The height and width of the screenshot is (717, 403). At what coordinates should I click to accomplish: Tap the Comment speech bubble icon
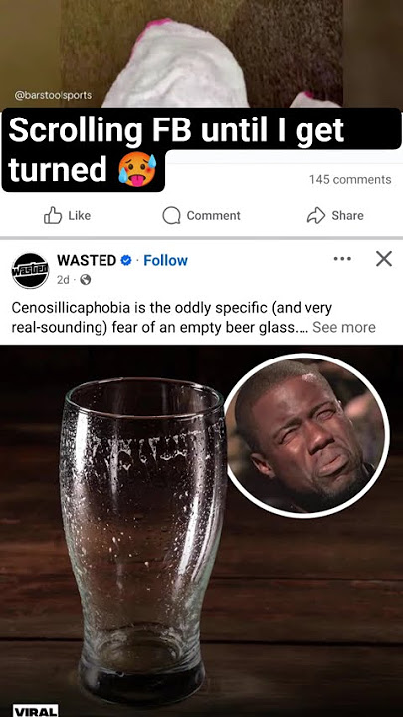(172, 216)
